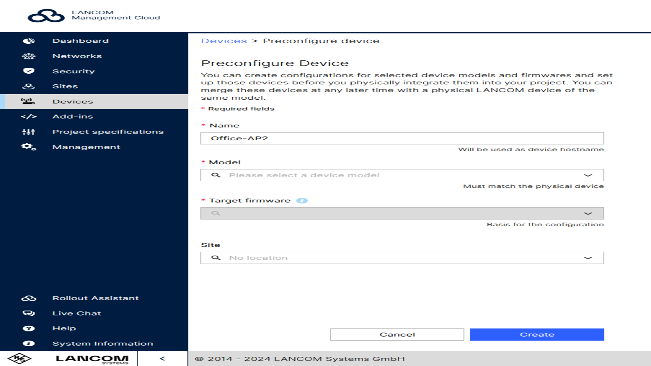
Task: Collapse the sidebar with the arrow
Action: (x=162, y=359)
